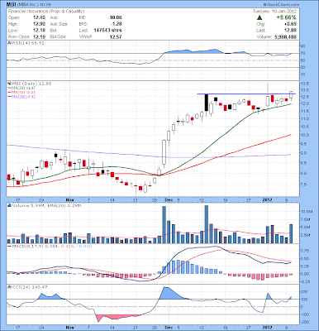
Task: Click the tallest volume bar in mid-December
Action: pos(207,224)
